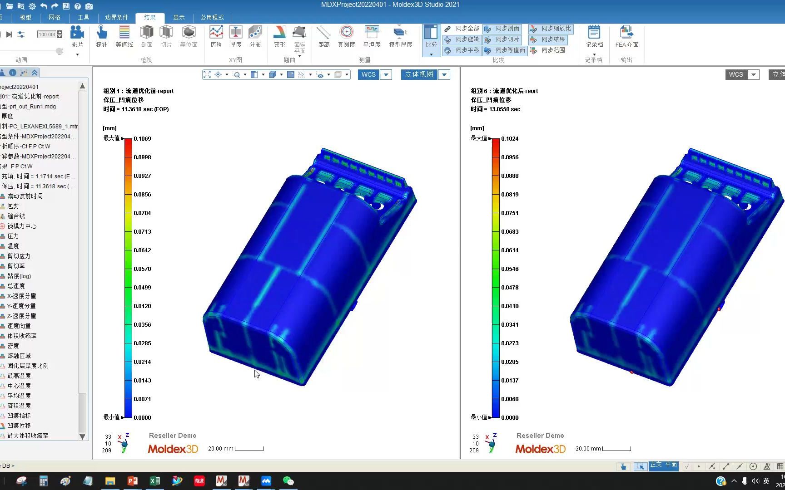Viewport: 785px width, 490px height.
Task: Click the FEA介面 export icon
Action: [626, 36]
